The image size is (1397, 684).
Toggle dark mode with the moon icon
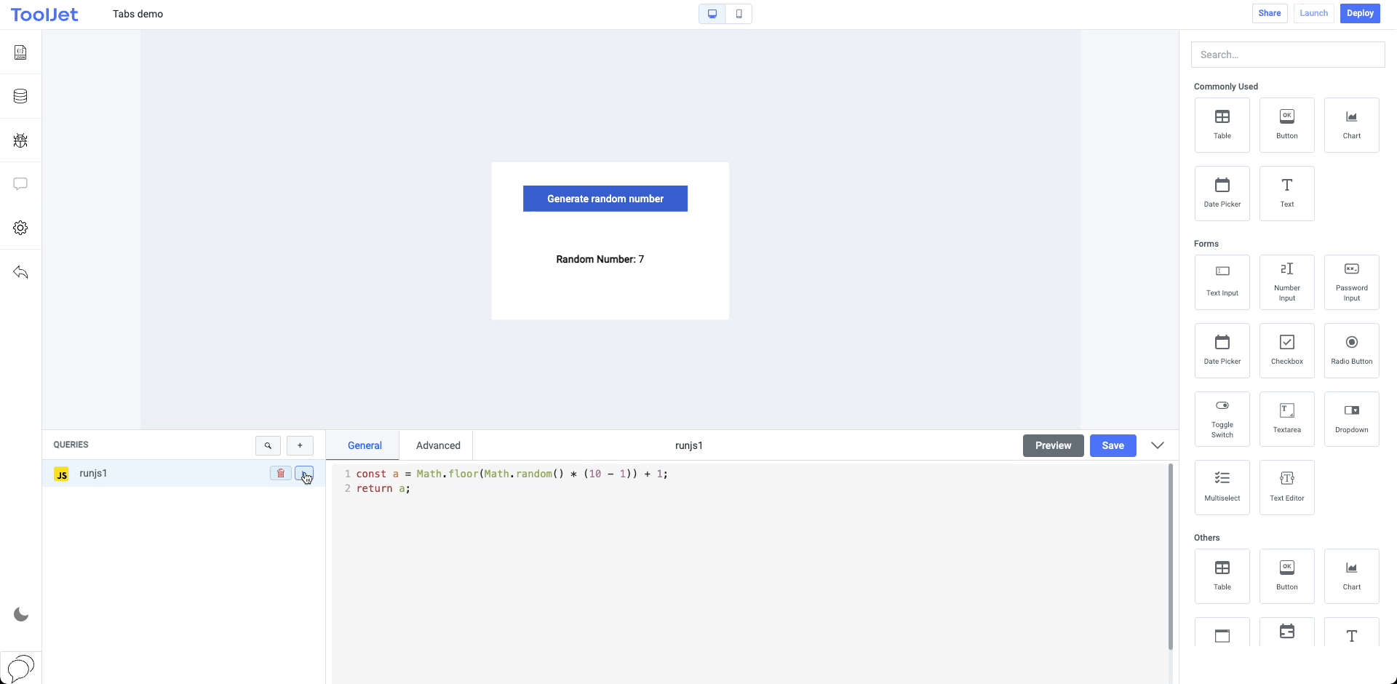pos(21,615)
